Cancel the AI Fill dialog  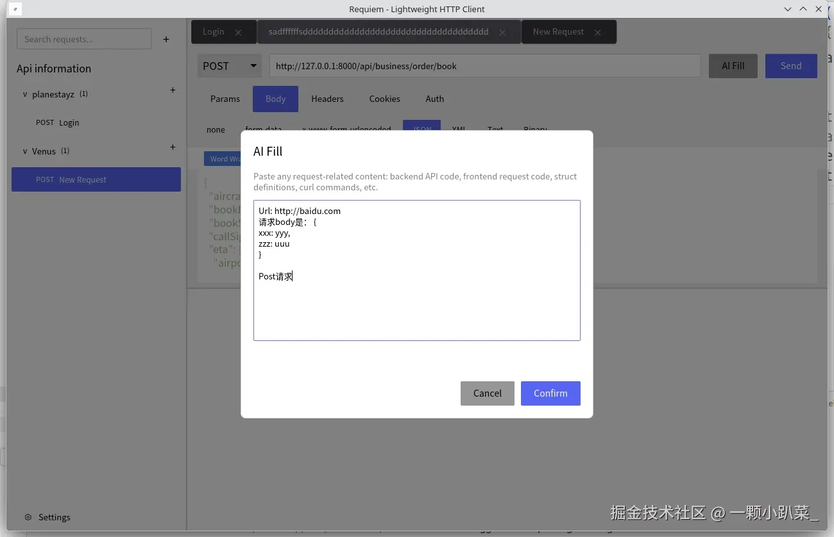coord(488,393)
